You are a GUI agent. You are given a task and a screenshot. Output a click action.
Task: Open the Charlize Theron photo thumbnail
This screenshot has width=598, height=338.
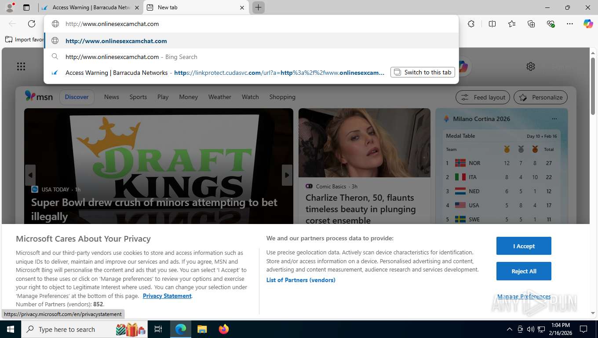click(x=365, y=143)
